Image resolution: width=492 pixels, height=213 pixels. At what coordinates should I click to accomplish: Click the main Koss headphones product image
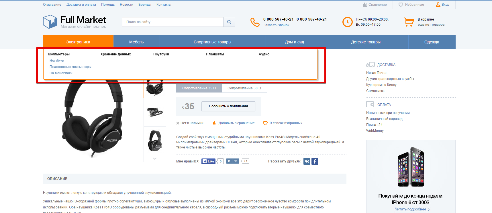pyautogui.click(x=93, y=118)
